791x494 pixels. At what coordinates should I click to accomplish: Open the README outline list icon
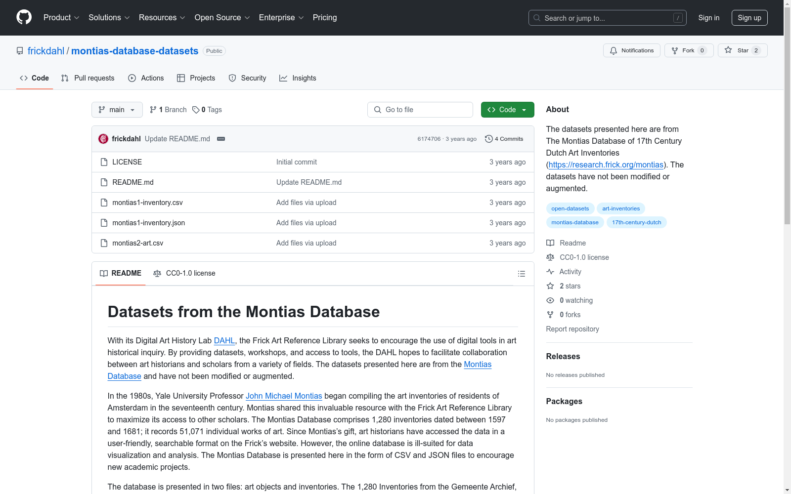[521, 274]
